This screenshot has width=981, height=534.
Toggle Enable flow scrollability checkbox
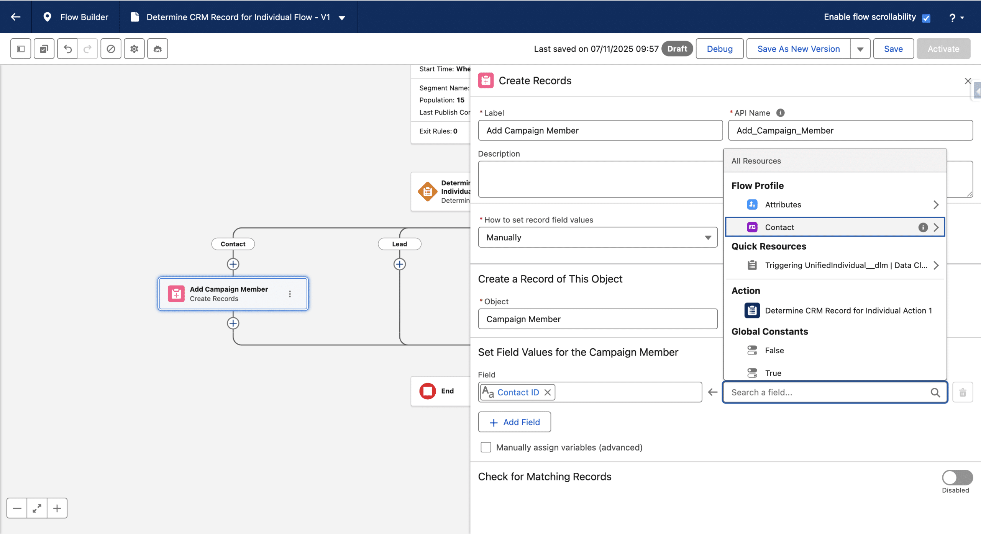click(x=926, y=18)
